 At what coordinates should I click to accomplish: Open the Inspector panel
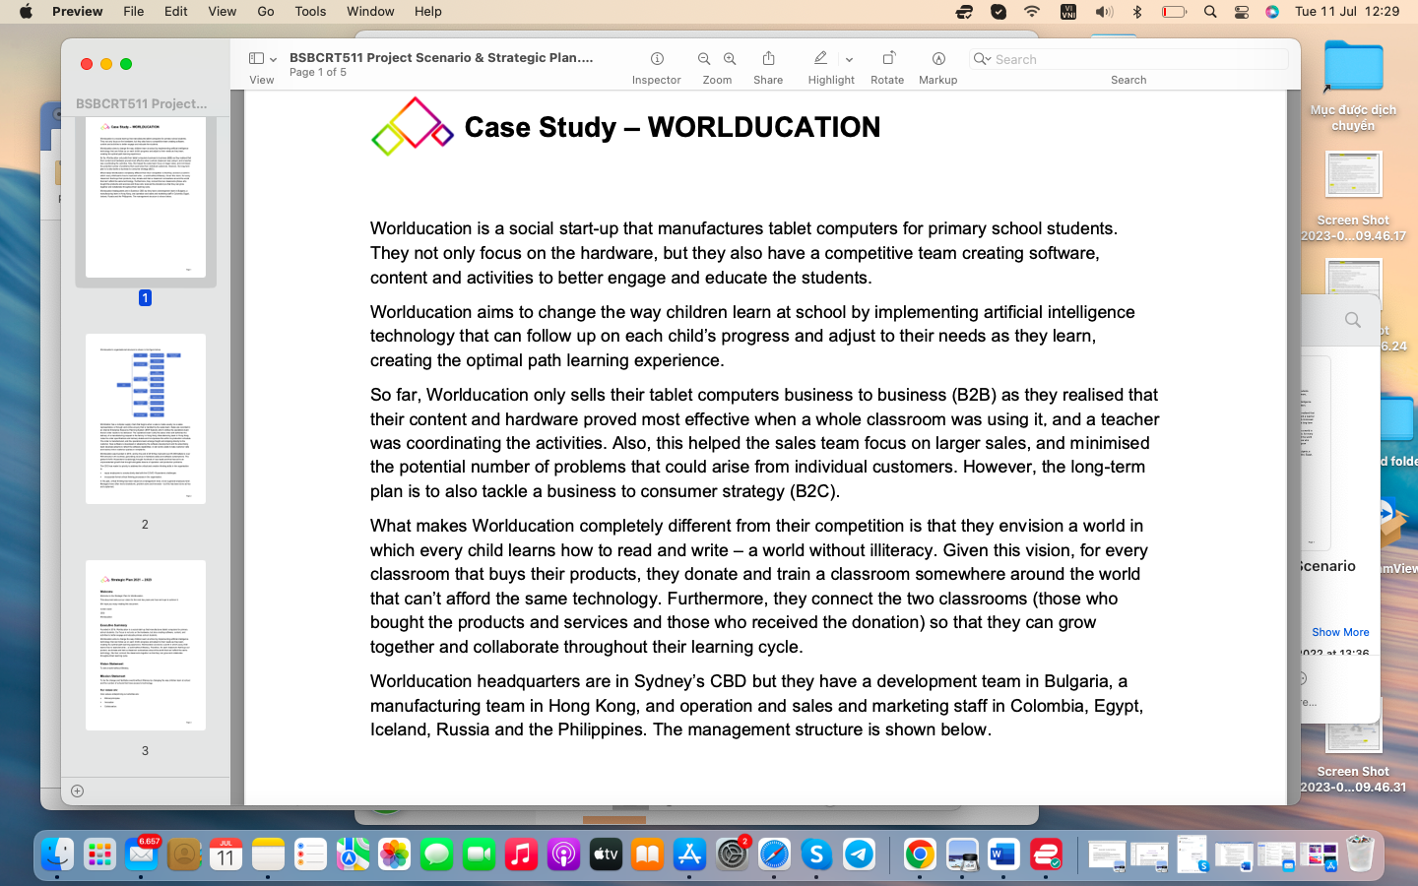click(657, 59)
